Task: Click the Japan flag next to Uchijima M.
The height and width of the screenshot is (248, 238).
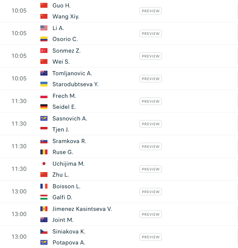Action: tap(44, 164)
